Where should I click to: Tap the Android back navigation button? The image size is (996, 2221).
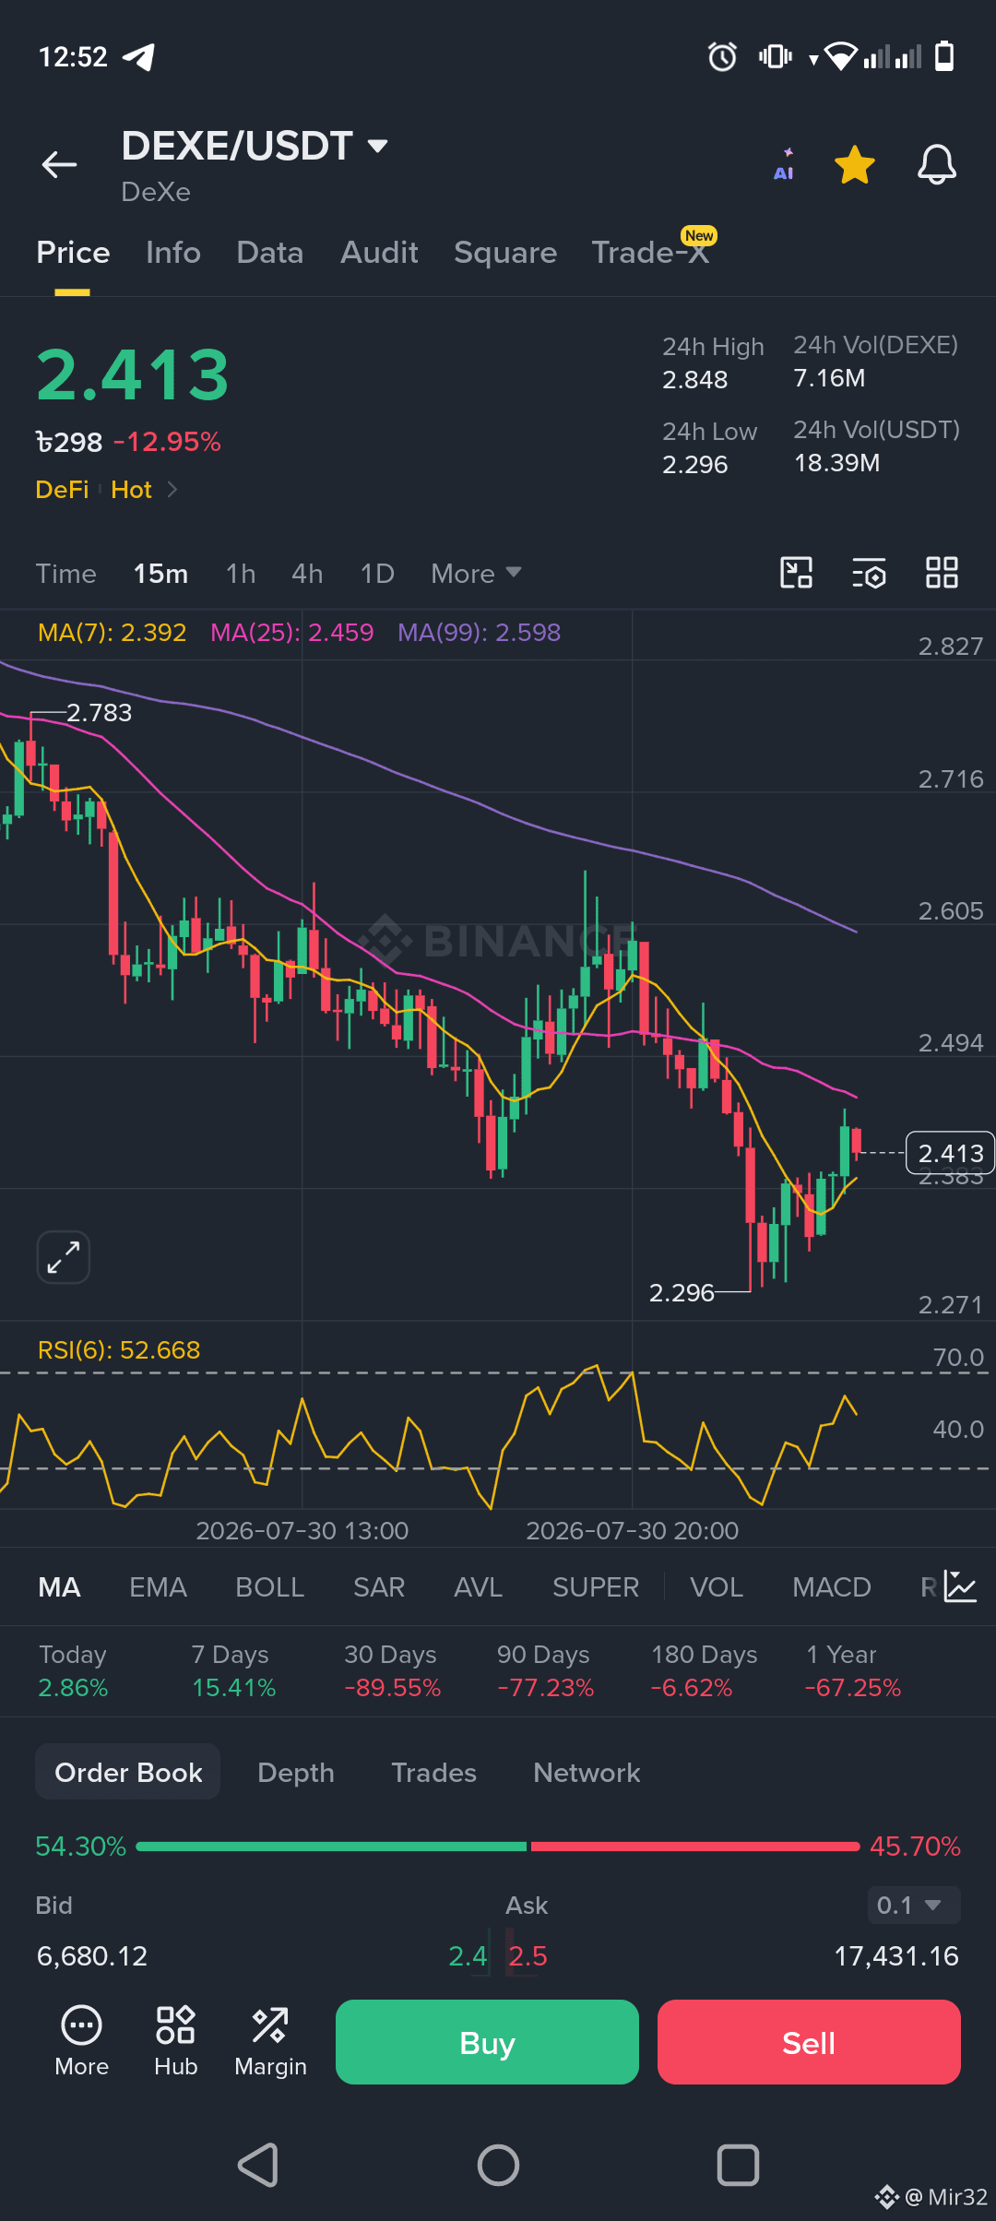(x=258, y=2165)
